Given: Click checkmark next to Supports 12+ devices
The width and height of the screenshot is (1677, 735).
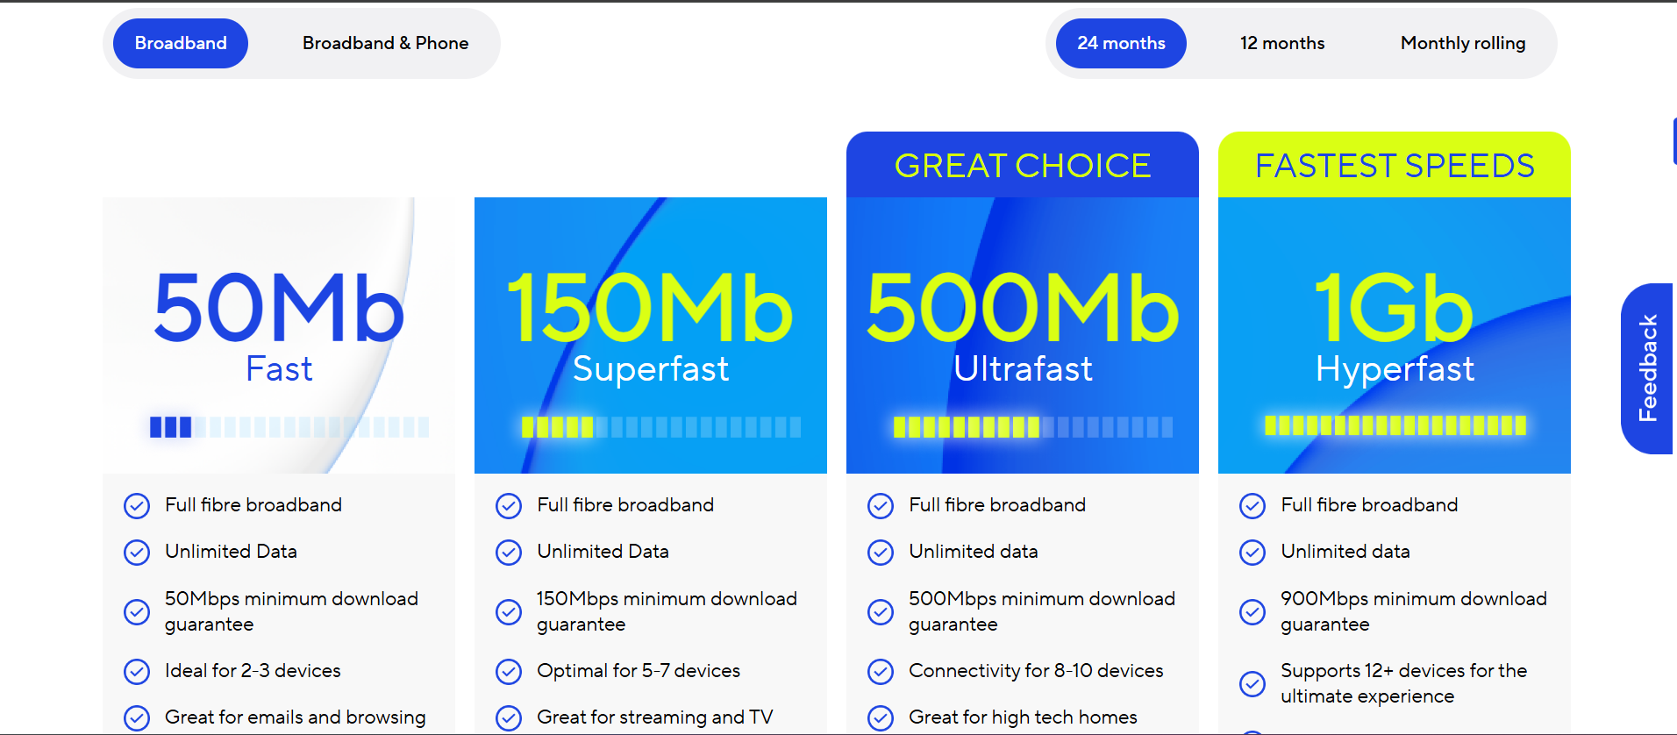Looking at the screenshot, I should click(x=1252, y=683).
